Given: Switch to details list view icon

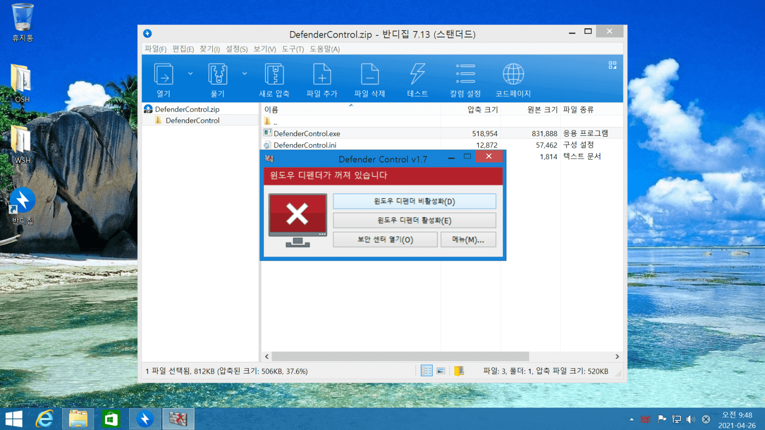Looking at the screenshot, I should [x=426, y=371].
